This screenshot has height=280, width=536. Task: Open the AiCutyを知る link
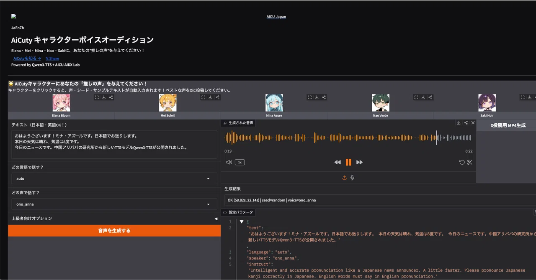[x=27, y=59]
